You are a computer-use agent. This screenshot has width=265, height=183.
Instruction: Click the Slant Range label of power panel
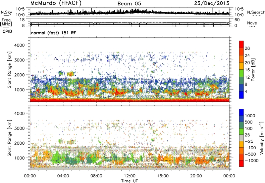coord(9,70)
